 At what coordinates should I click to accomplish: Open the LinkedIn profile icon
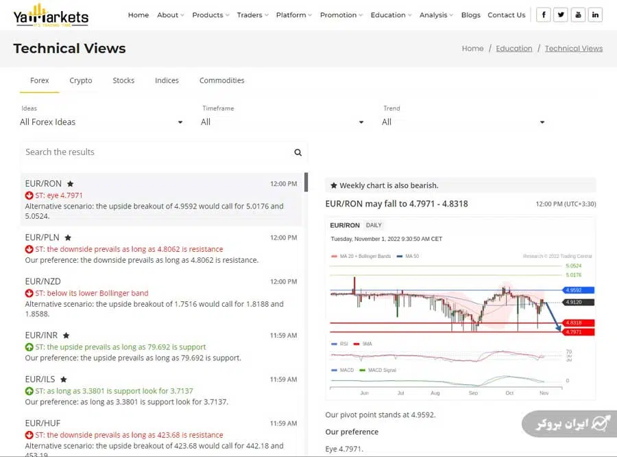click(595, 14)
